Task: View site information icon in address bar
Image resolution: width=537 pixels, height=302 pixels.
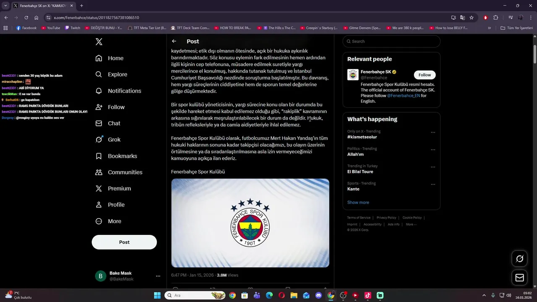Action: pyautogui.click(x=48, y=18)
